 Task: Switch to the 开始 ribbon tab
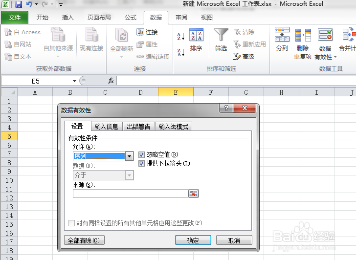pos(42,18)
